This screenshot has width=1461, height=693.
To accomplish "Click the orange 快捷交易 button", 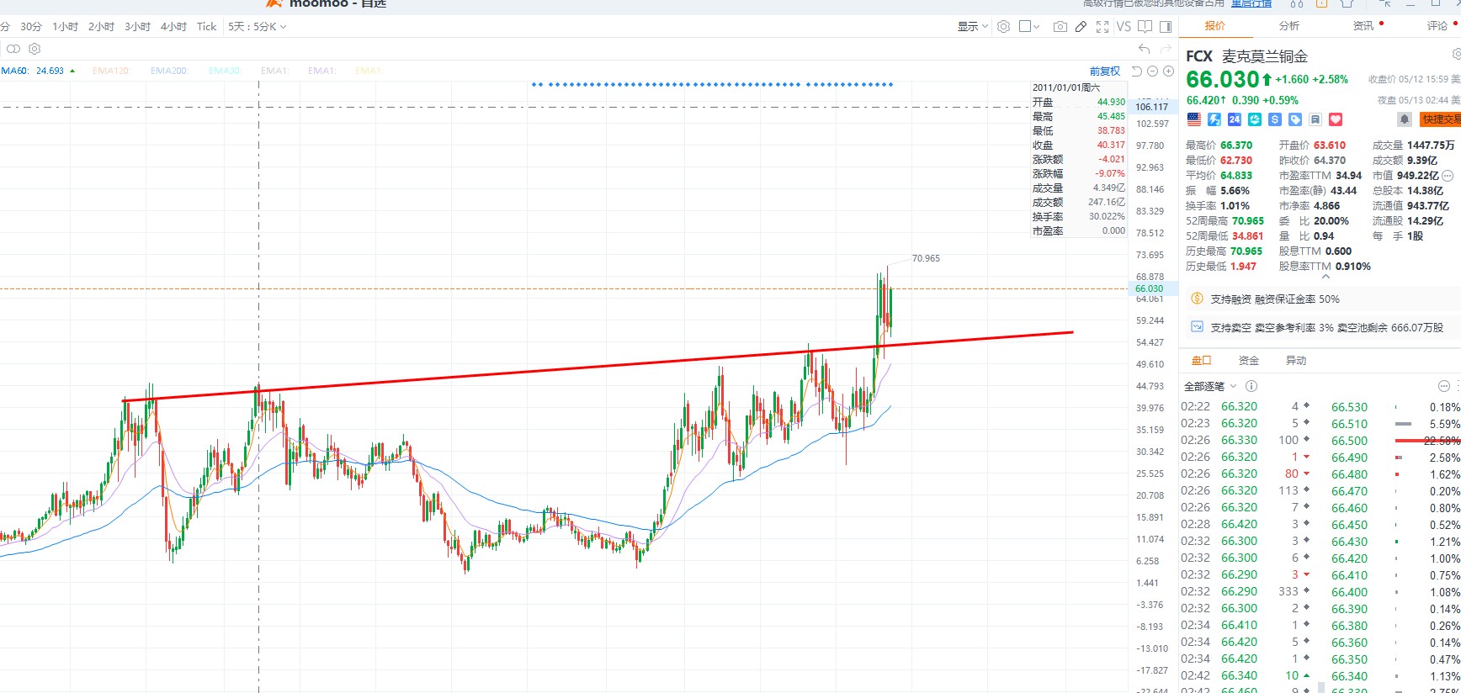I will [1441, 119].
